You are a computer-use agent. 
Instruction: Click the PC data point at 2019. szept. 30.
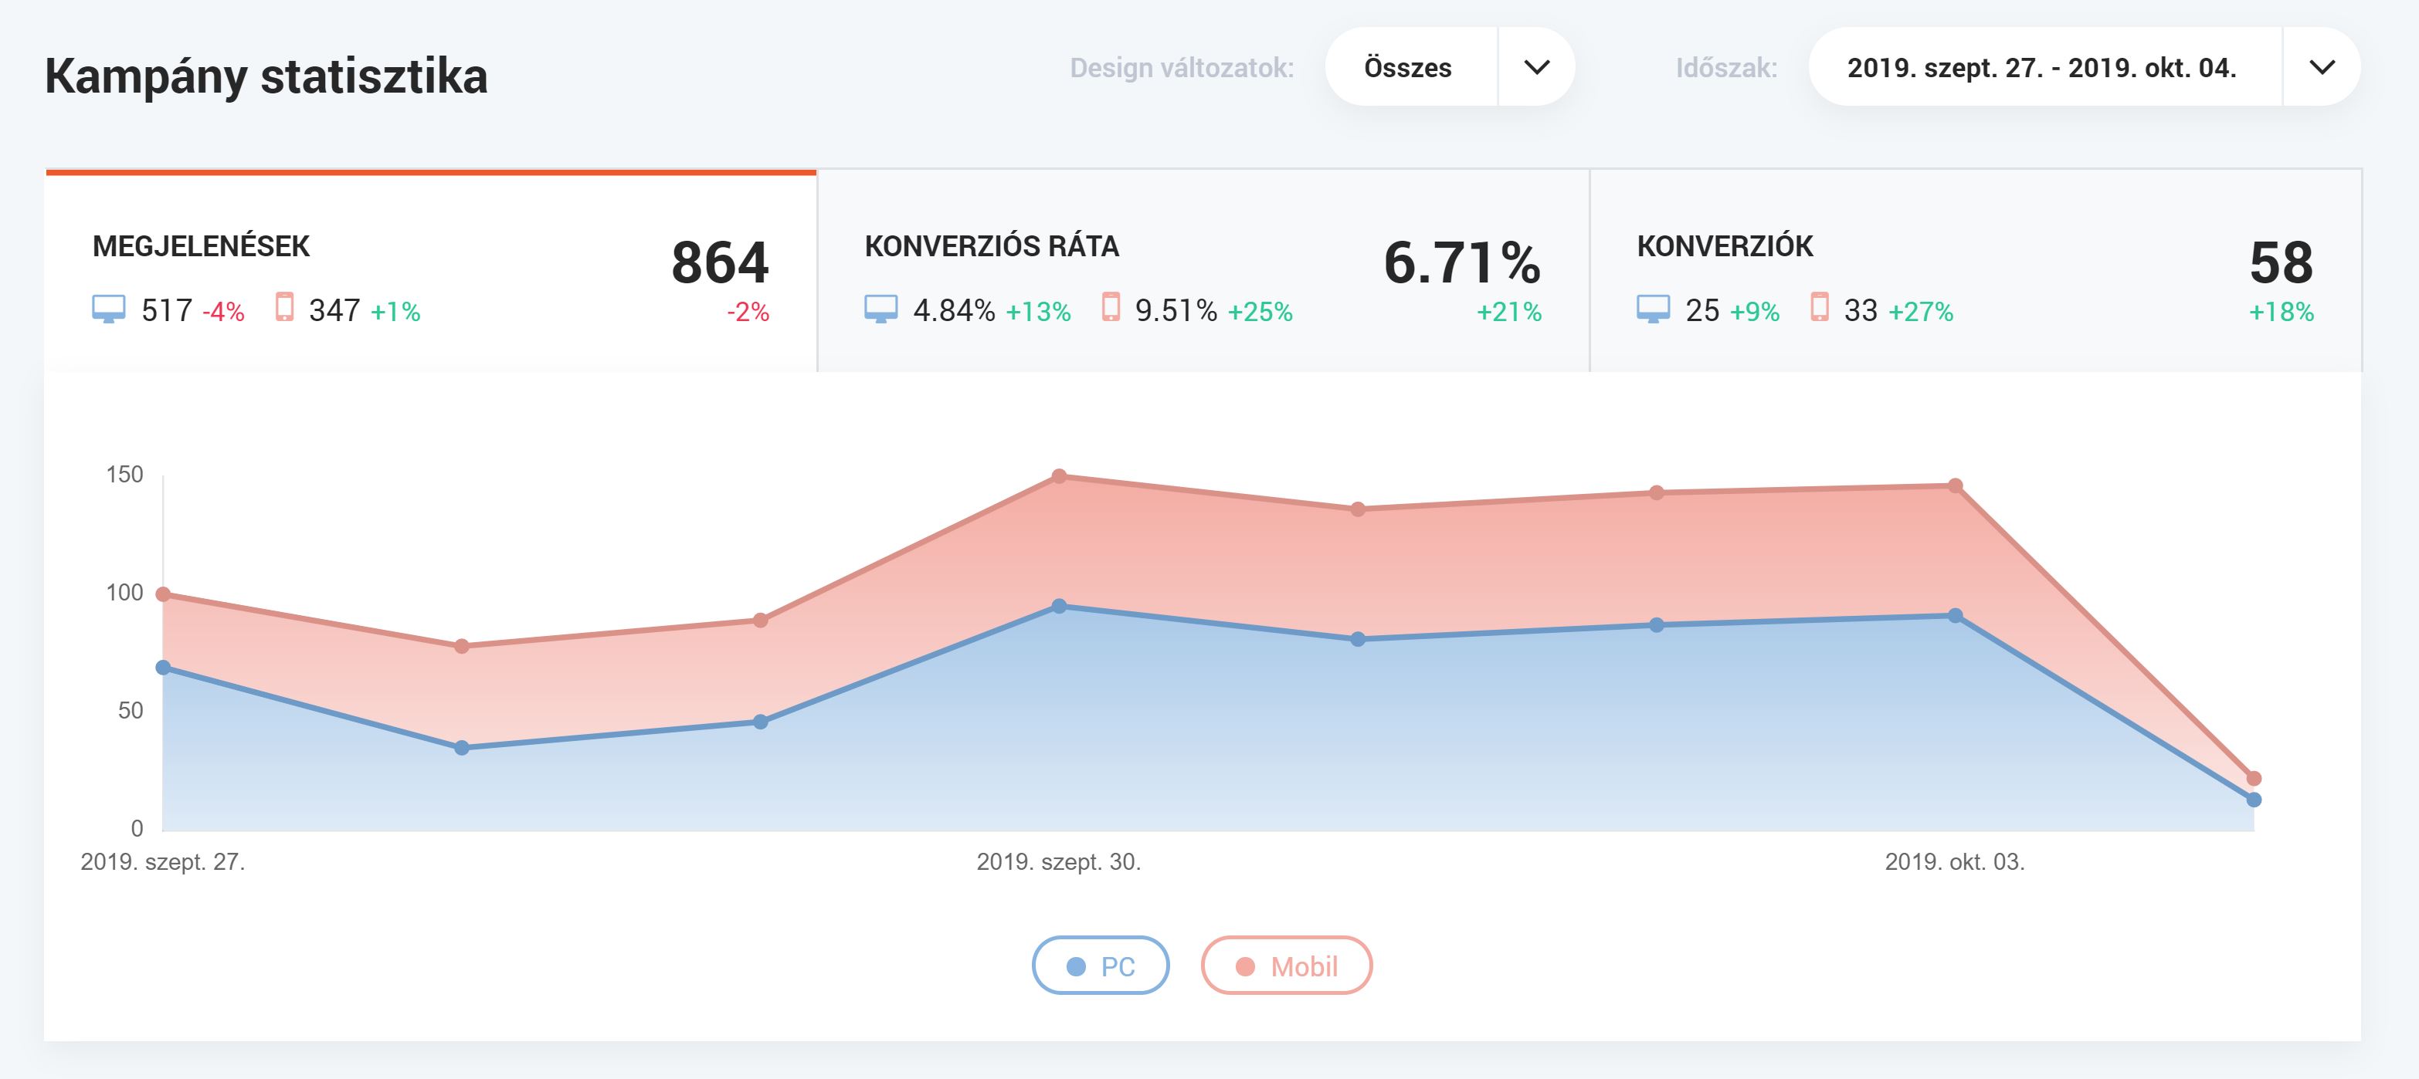(x=1059, y=606)
